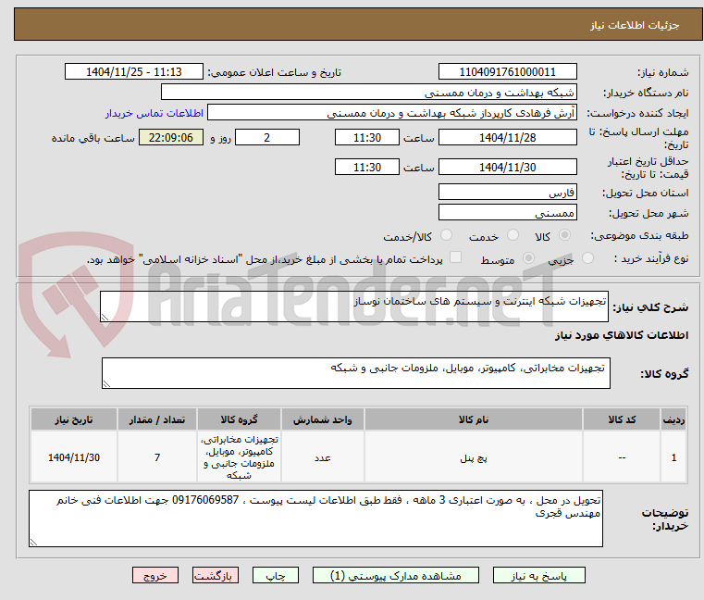Image resolution: width=704 pixels, height=600 pixels.
Task: Click the response deadline date 1404/11/28
Action: pos(507,138)
